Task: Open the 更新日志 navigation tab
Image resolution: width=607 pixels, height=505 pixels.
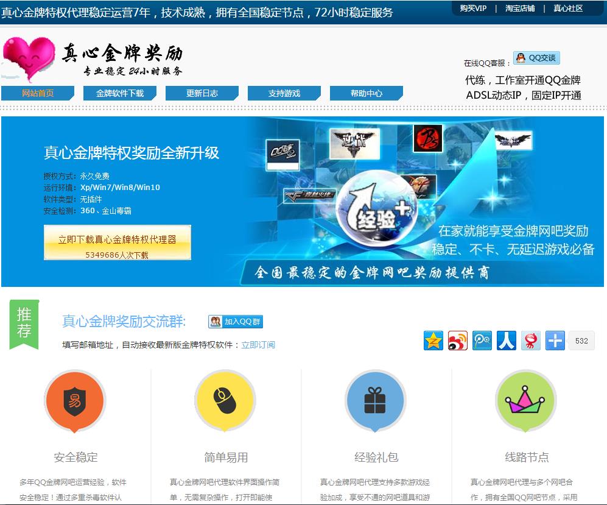Action: pos(202,93)
